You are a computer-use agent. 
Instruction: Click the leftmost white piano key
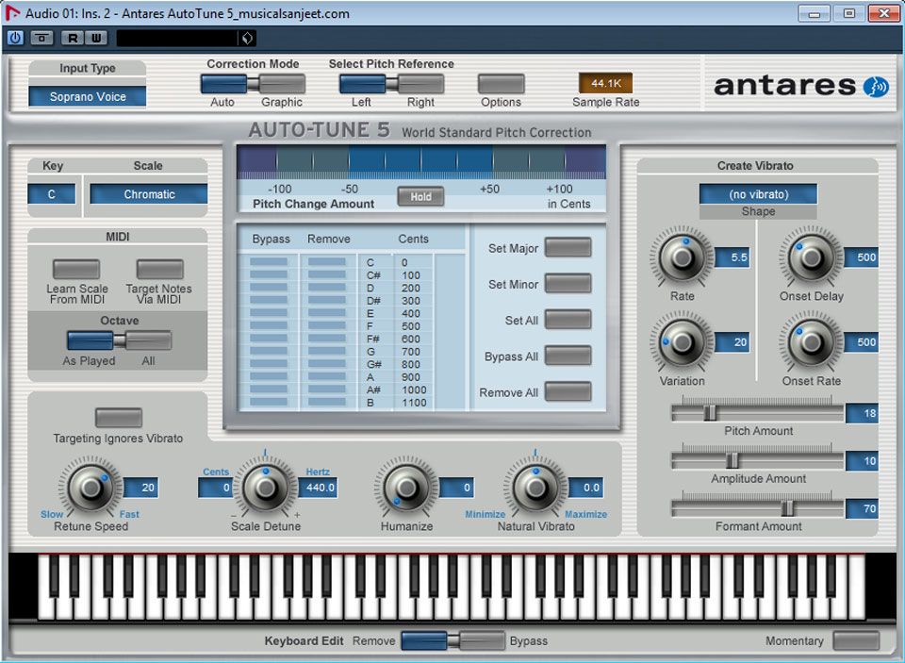(x=44, y=588)
